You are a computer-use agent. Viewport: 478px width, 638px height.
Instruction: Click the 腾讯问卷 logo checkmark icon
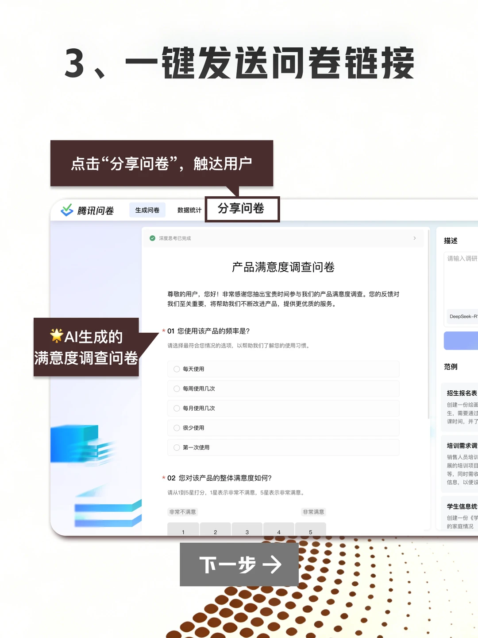click(67, 210)
